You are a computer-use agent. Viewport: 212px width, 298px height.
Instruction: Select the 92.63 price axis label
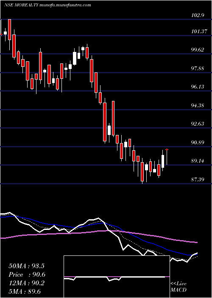pos(198,124)
